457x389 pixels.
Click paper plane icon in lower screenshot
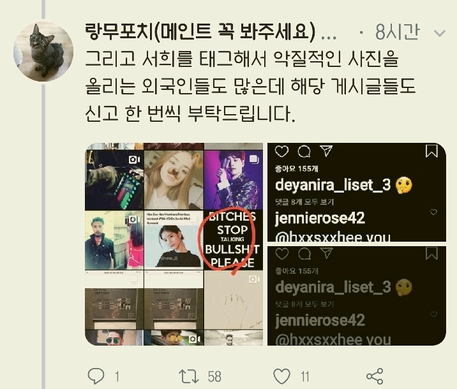(326, 253)
